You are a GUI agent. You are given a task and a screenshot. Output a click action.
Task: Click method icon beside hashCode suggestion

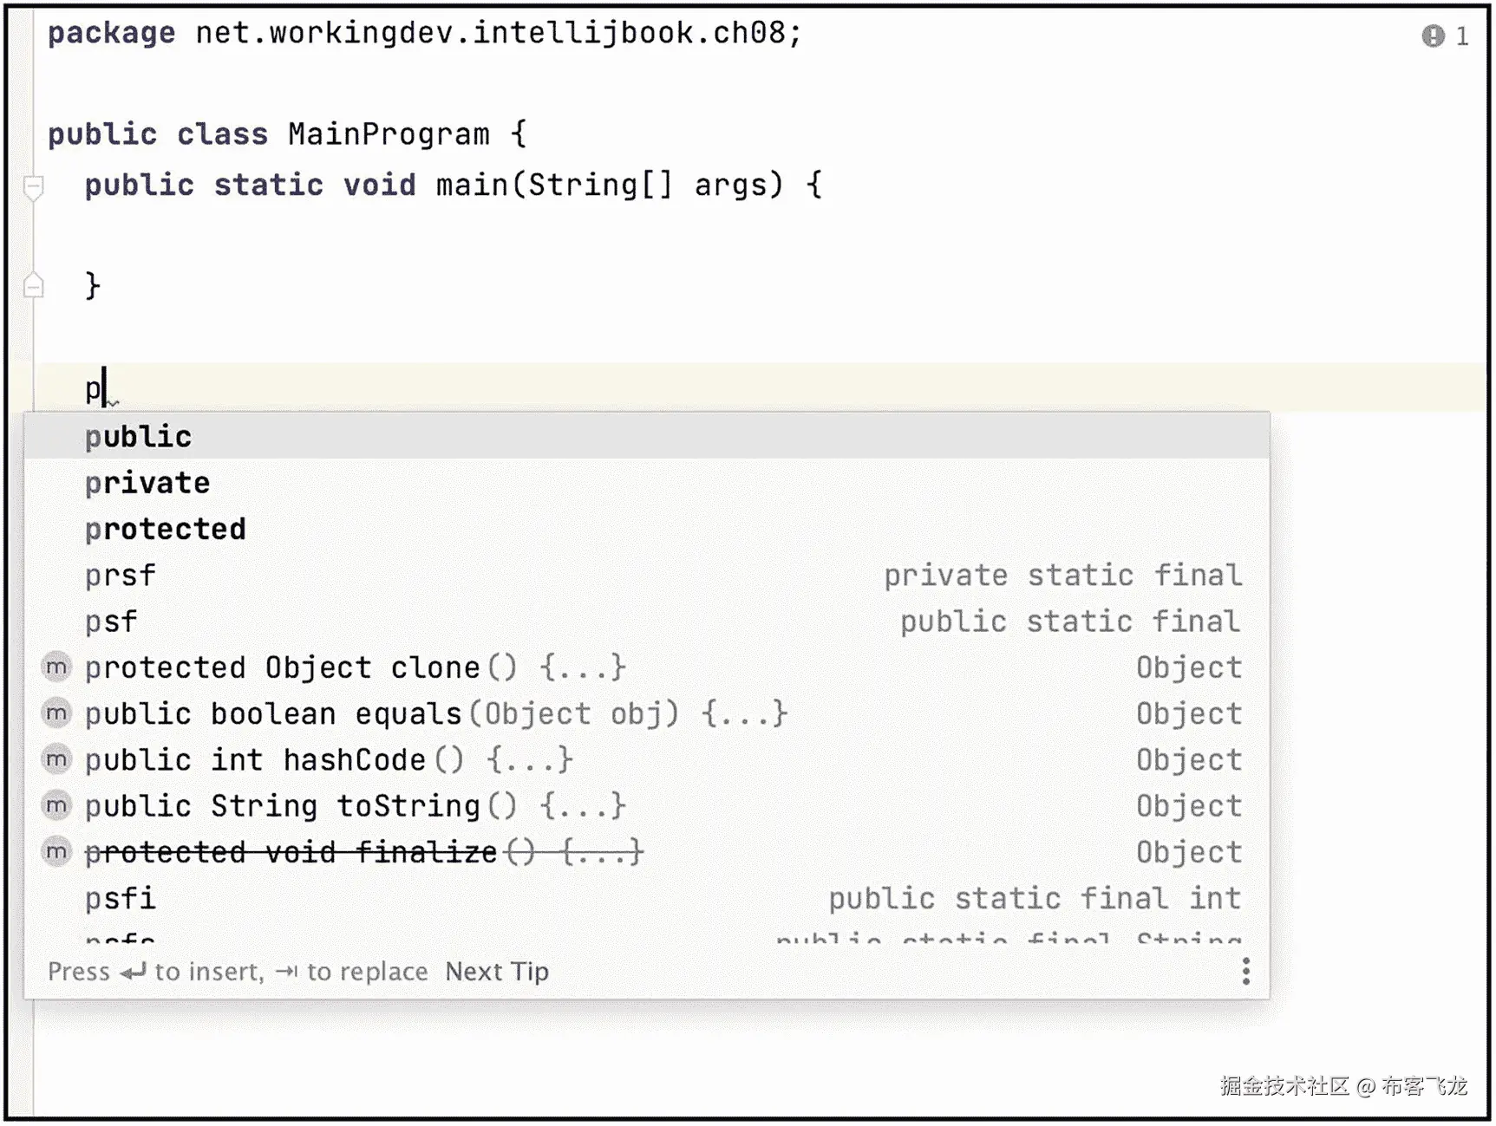(56, 759)
